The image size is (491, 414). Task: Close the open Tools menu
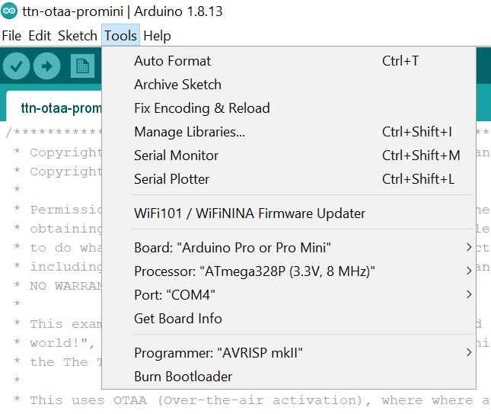click(120, 35)
